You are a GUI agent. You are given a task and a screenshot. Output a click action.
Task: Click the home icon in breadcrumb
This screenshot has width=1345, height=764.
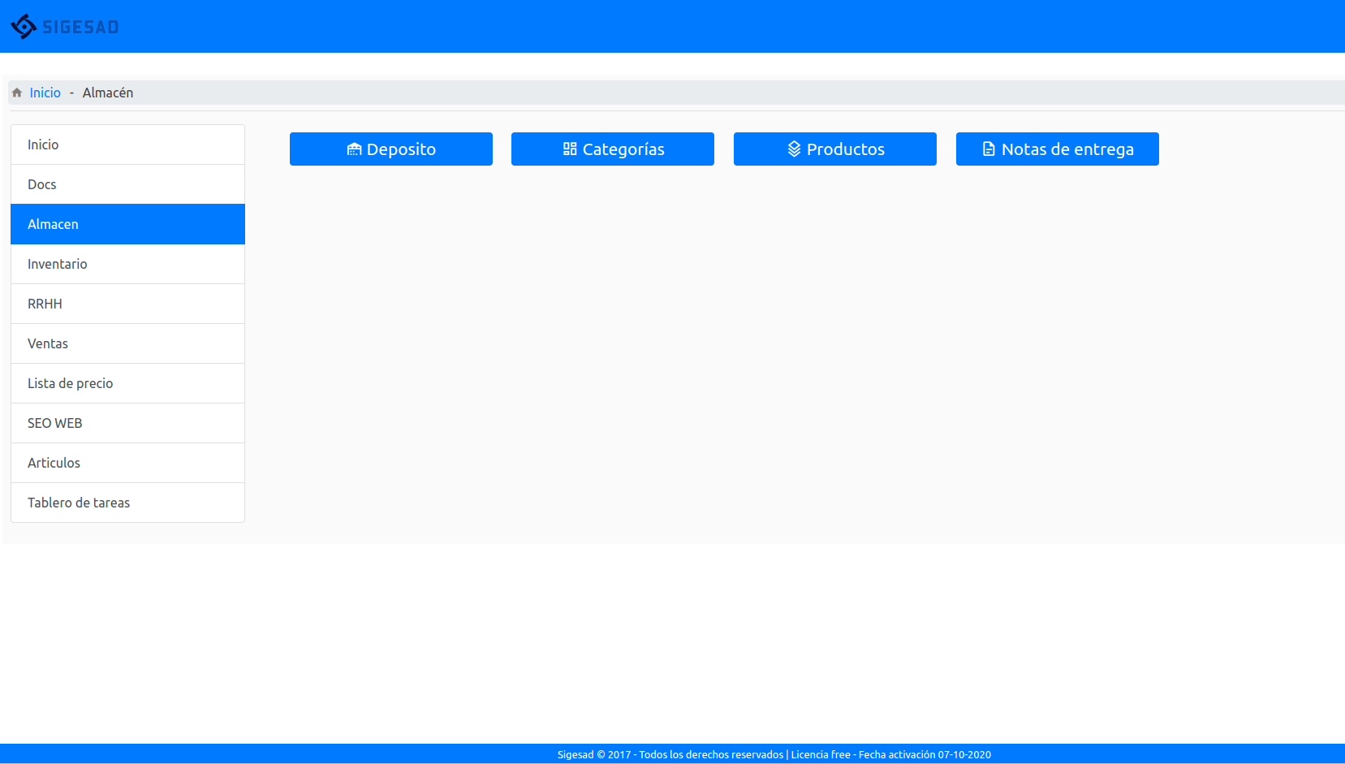(x=17, y=93)
